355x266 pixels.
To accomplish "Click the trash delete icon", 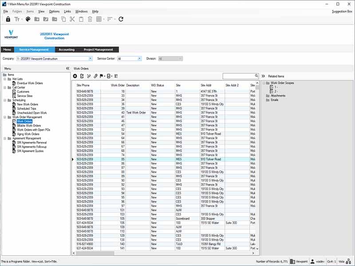I will coord(90,19).
